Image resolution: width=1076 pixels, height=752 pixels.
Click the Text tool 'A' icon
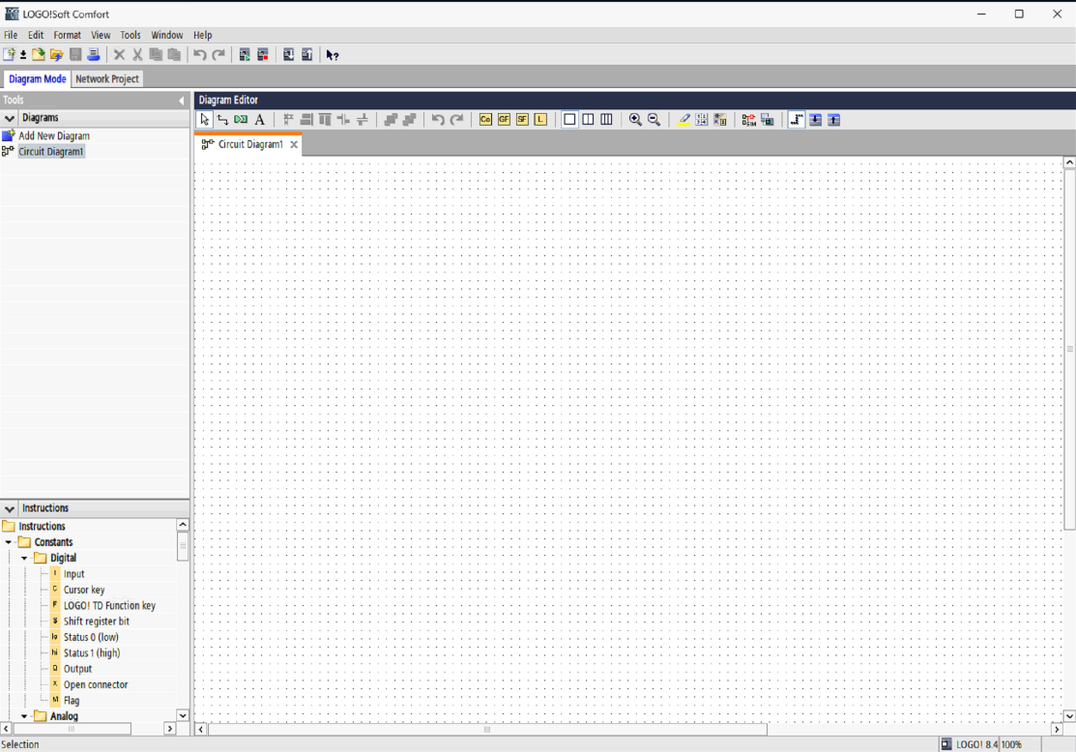point(259,120)
